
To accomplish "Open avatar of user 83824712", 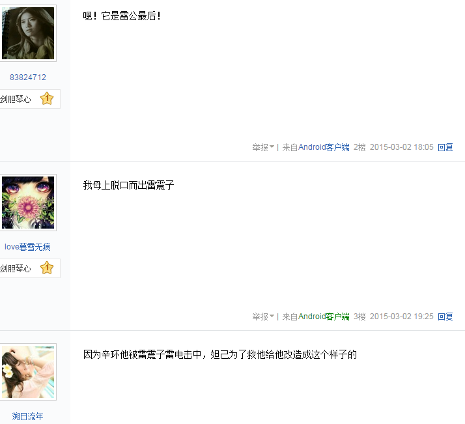I will [x=28, y=33].
